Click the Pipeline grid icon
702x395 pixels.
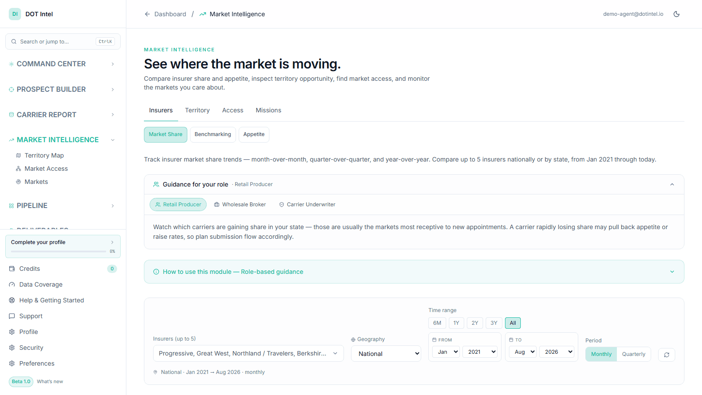point(11,206)
